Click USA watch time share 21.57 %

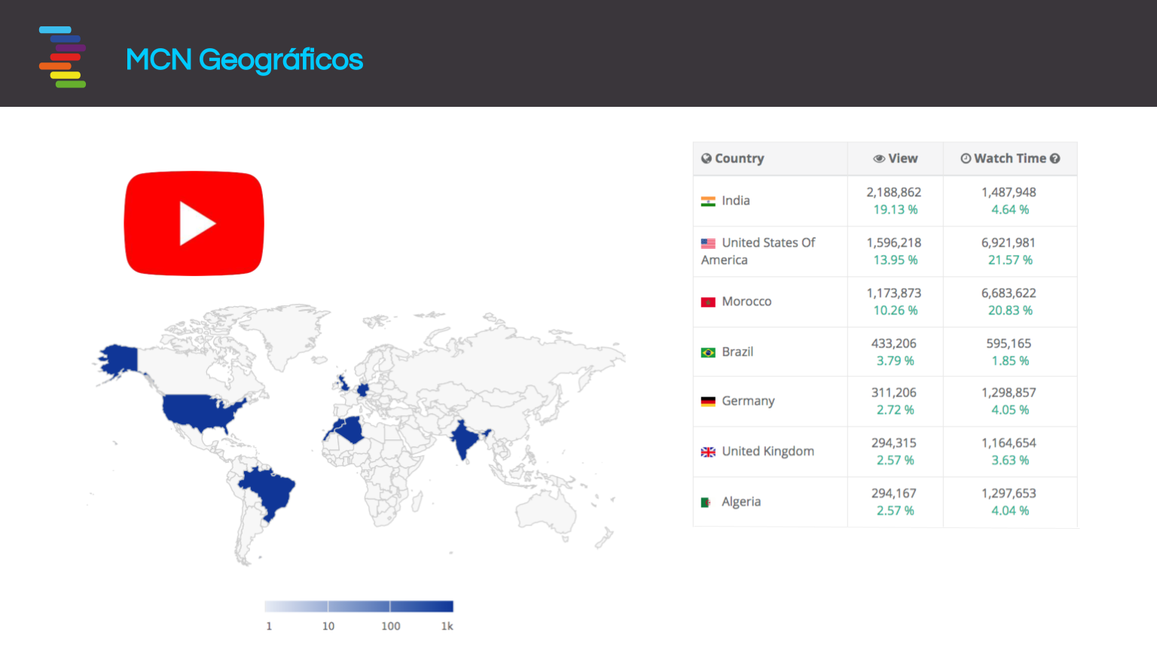pyautogui.click(x=1010, y=260)
